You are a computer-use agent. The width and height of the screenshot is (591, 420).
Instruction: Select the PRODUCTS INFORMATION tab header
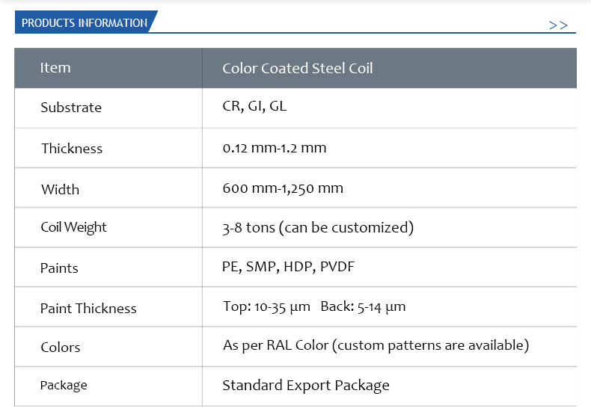tap(86, 22)
